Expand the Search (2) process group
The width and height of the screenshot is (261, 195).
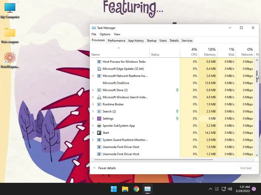click(93, 111)
